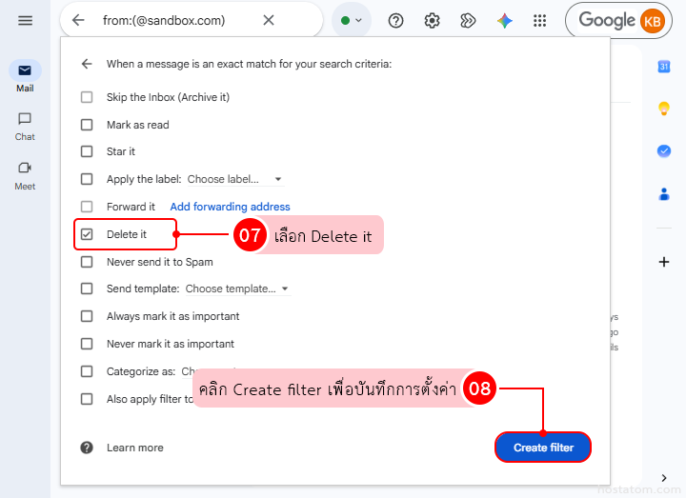Click the Learn more link
Screen dimensions: 686x498
coord(134,448)
